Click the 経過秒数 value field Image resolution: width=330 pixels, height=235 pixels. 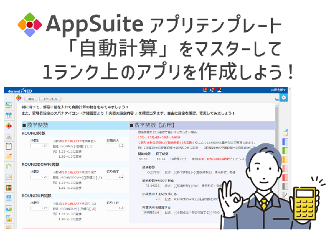[151, 172]
